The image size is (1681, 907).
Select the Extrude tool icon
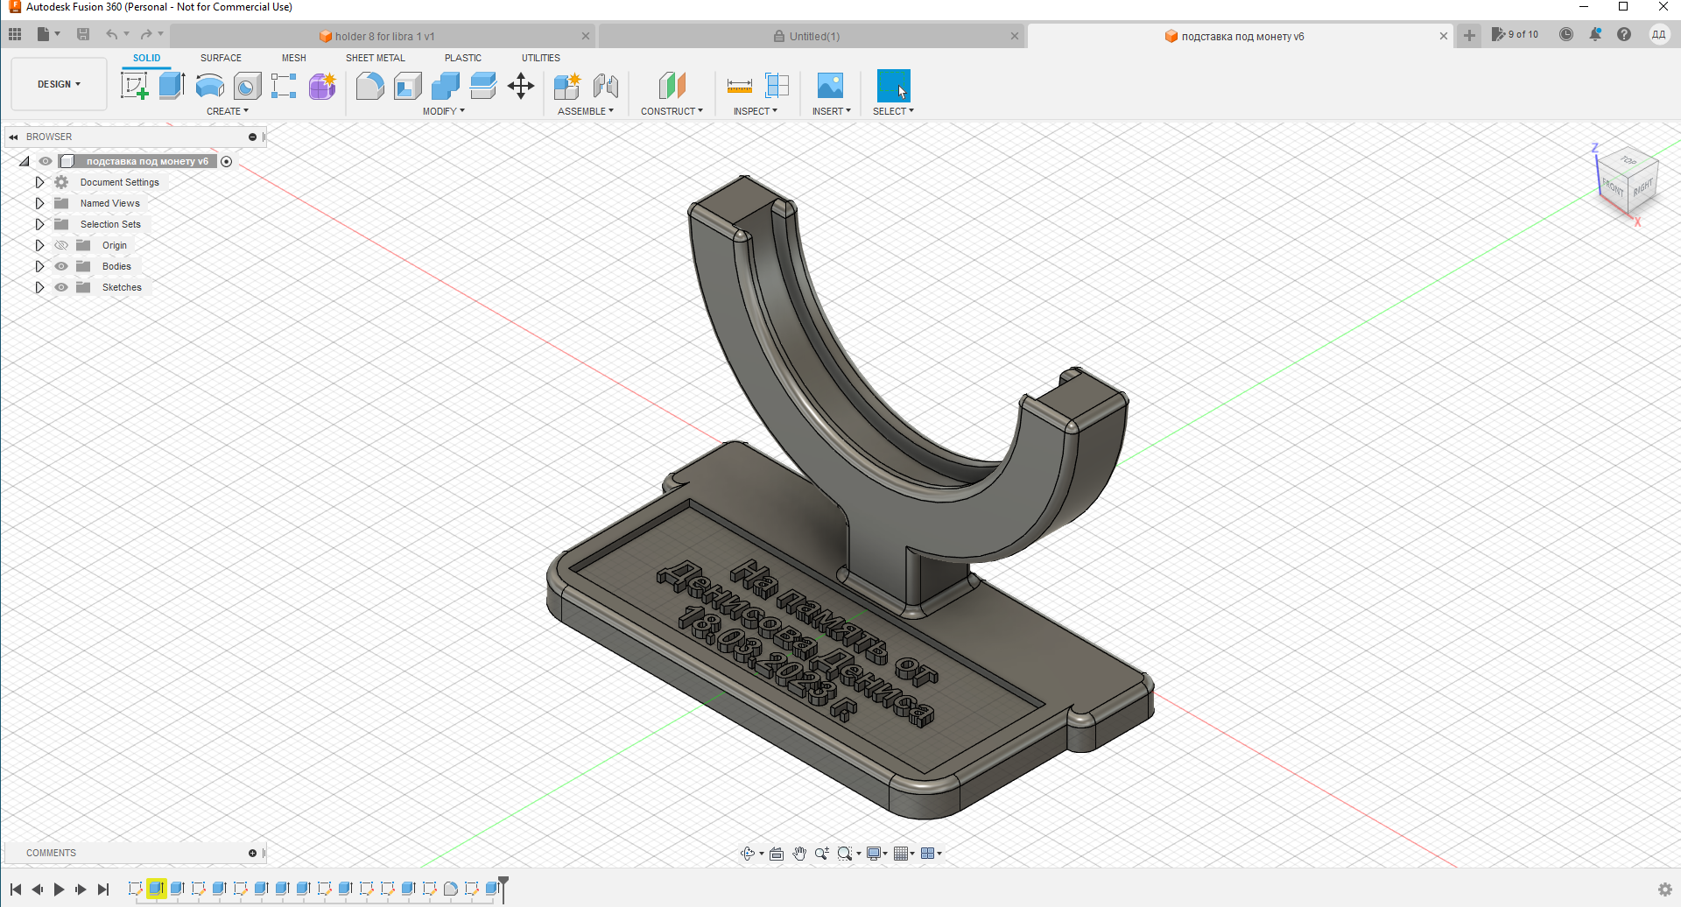172,86
